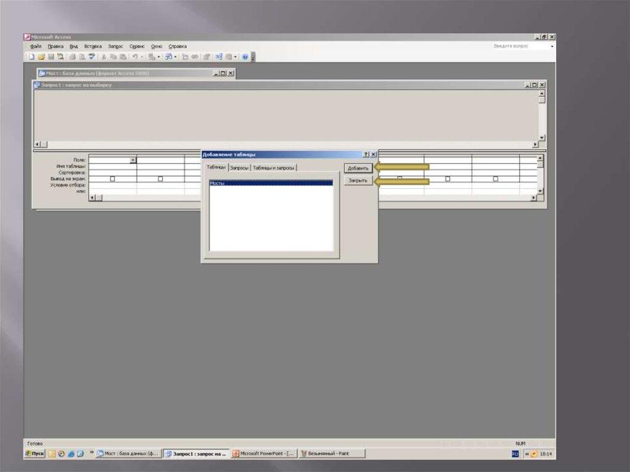Image resolution: width=630 pixels, height=472 pixels.
Task: Open the 'Введите вопрос' help dropdown
Action: (x=551, y=46)
